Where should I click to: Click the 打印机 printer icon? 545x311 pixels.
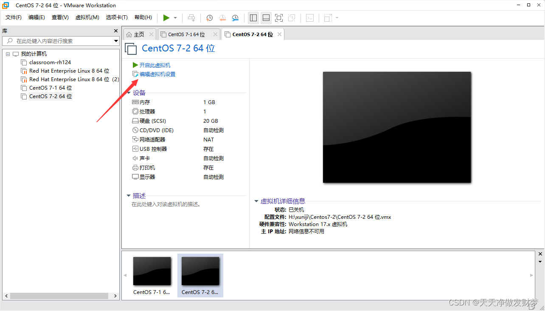tap(135, 168)
